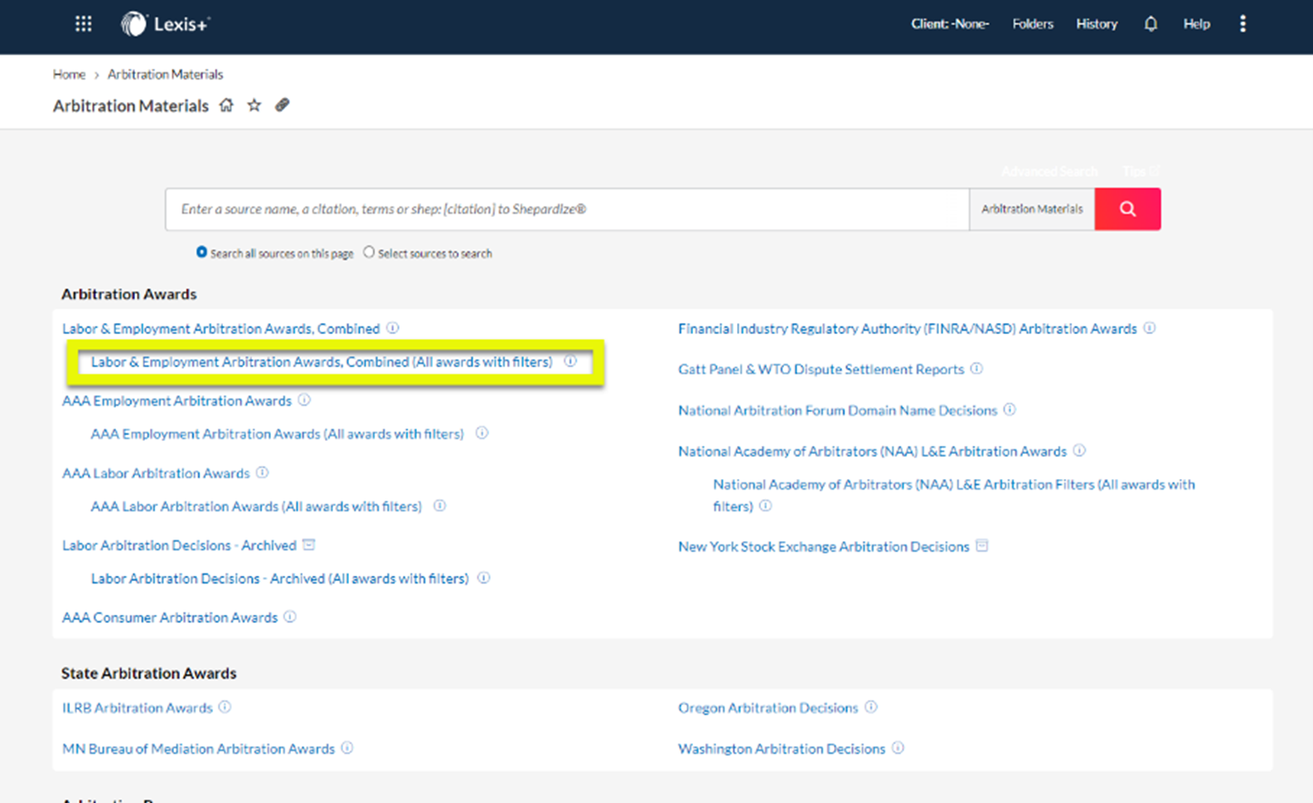This screenshot has width=1313, height=803.
Task: Show info for Labor & Employment Combined (All awards with filters)
Action: pos(570,361)
